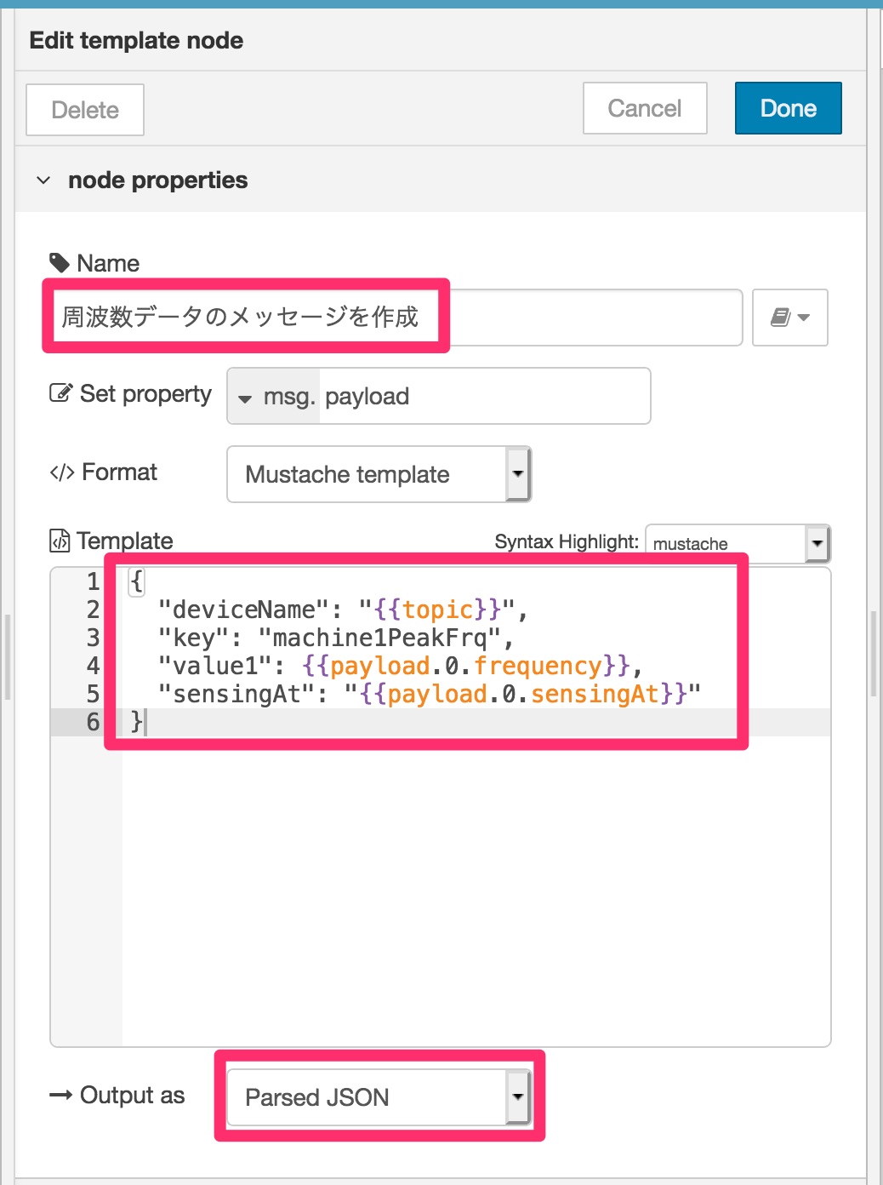
Task: Click the Done button
Action: point(789,108)
